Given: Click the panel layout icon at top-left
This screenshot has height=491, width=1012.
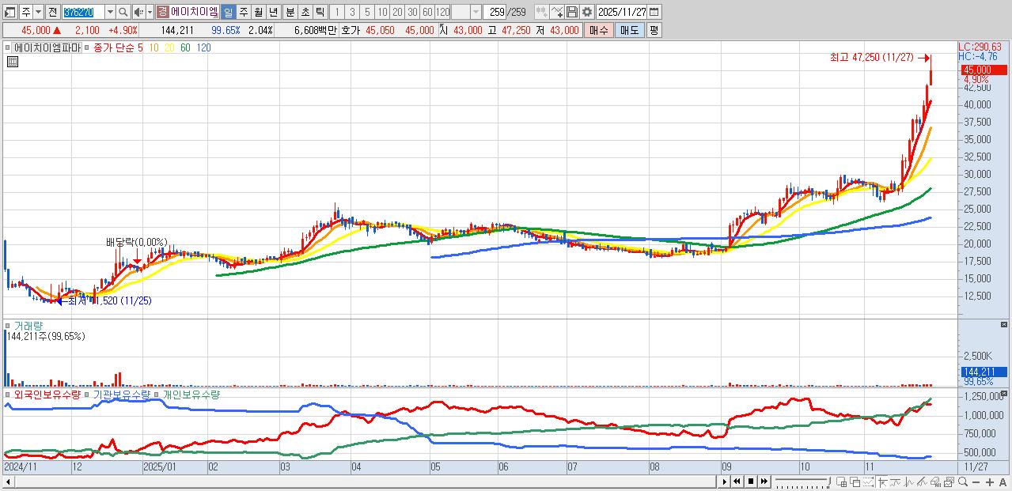Looking at the screenshot, I should (x=10, y=12).
